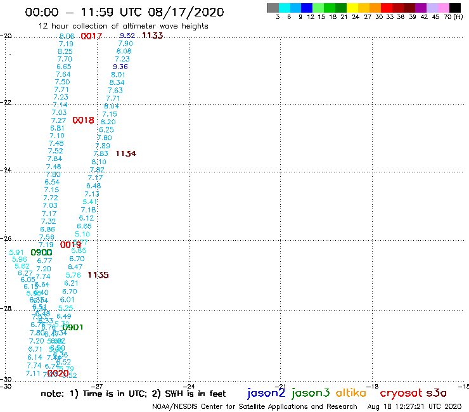Choose the yellow swatch in the color bar
Viewport: 469px width, 412px height.
(x=352, y=8)
